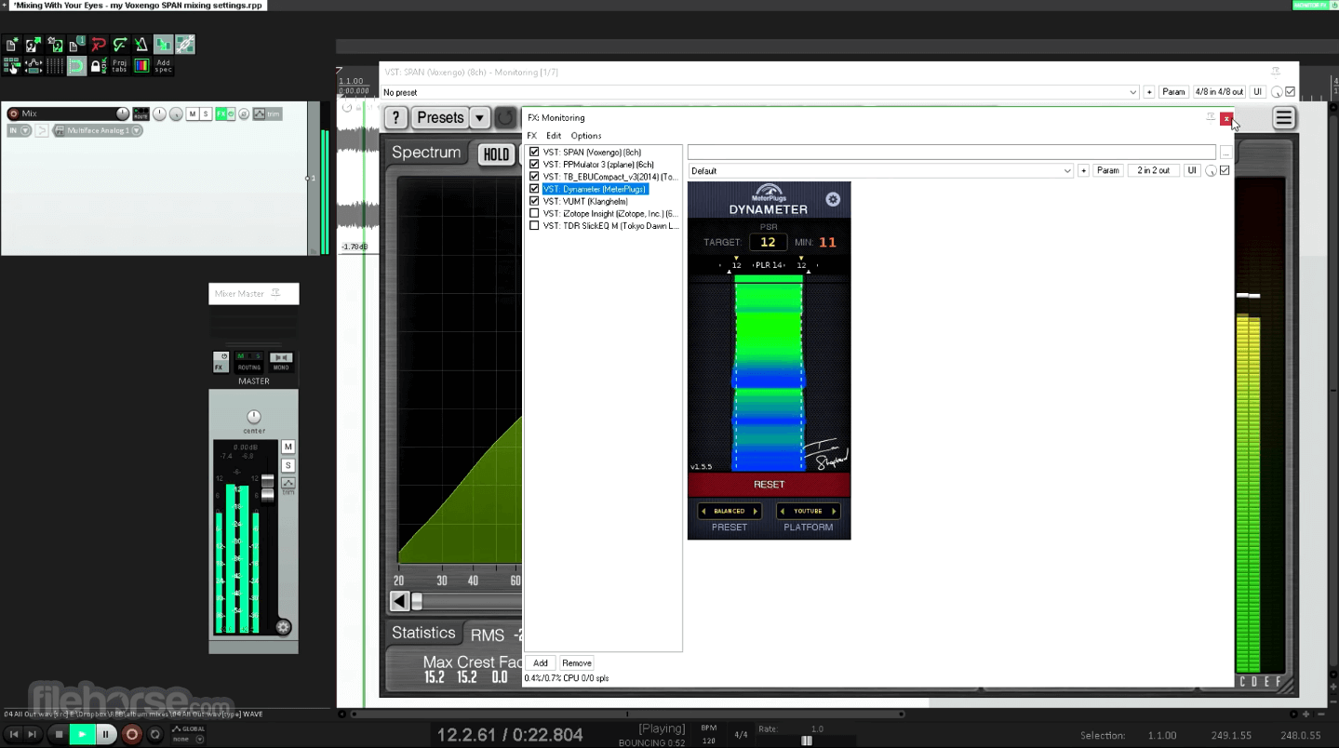Click the Master pan knob labeled center
Image resolution: width=1339 pixels, height=748 pixels.
(254, 416)
